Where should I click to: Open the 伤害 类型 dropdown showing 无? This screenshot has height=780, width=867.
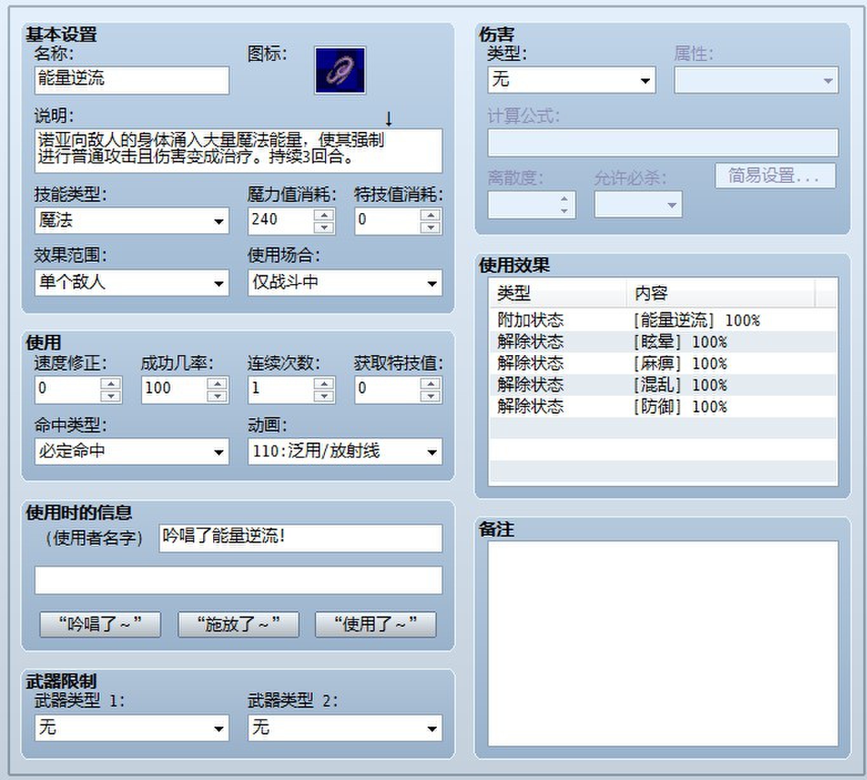point(572,80)
